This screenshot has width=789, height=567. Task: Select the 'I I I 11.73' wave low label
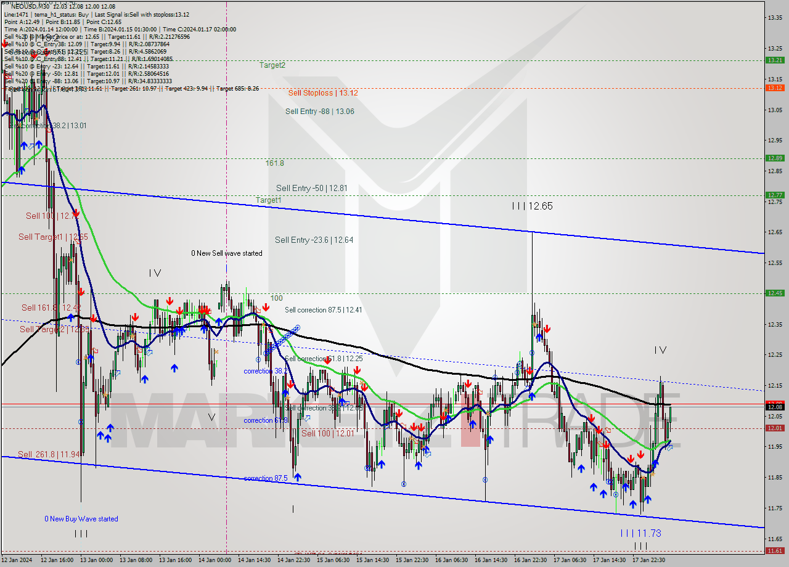[640, 533]
